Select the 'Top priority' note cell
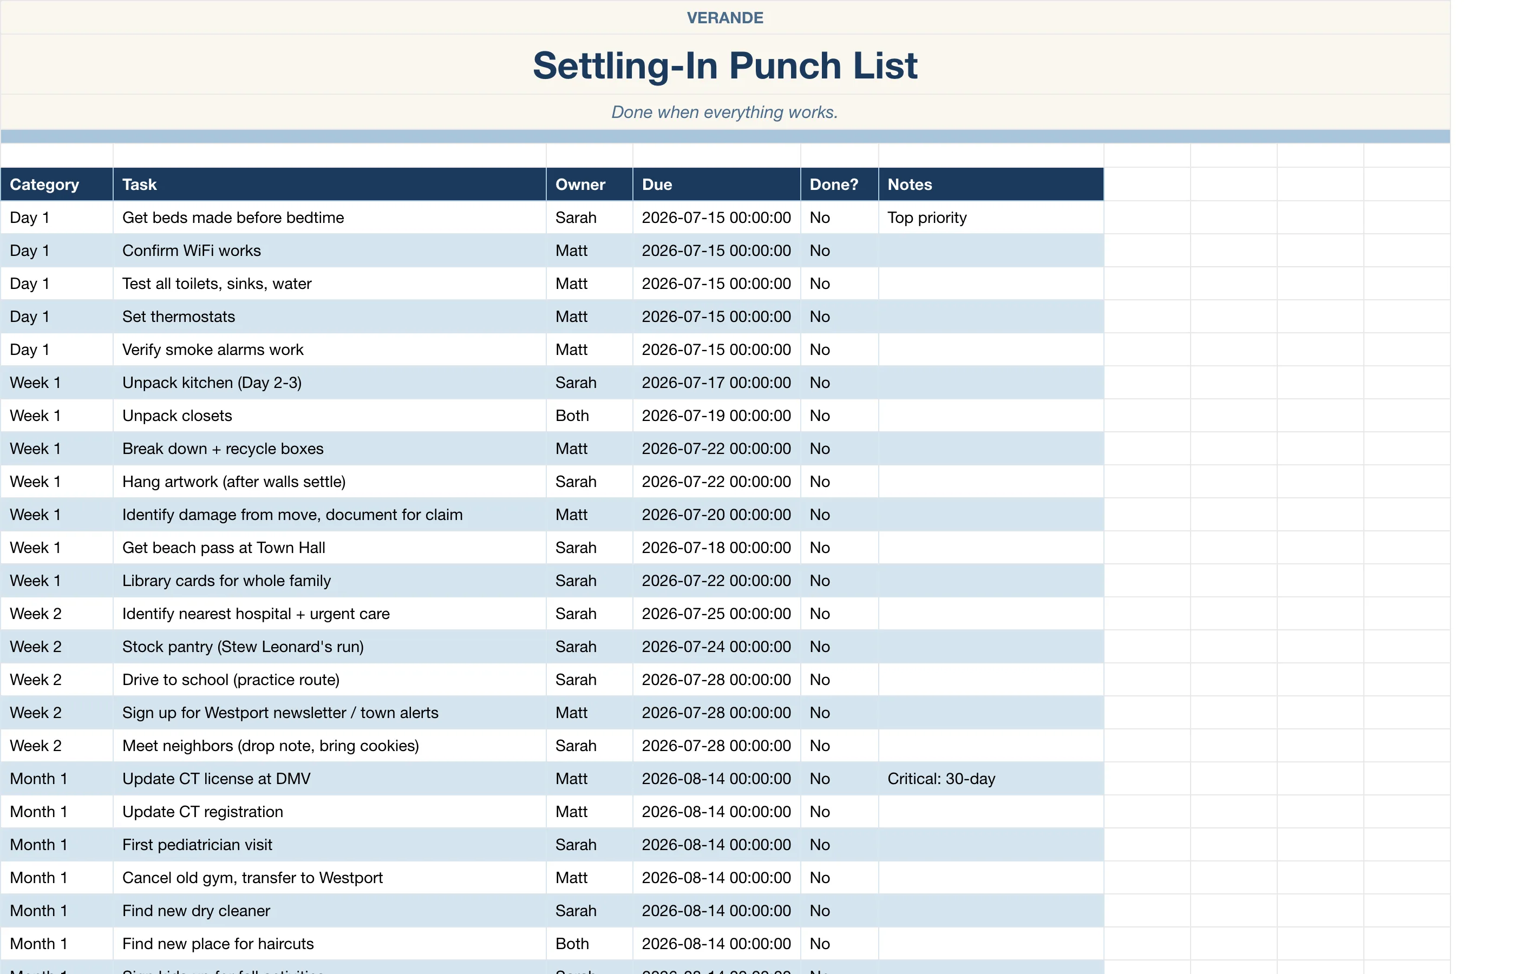Screen dimensions: 1516x974 pyautogui.click(x=991, y=218)
